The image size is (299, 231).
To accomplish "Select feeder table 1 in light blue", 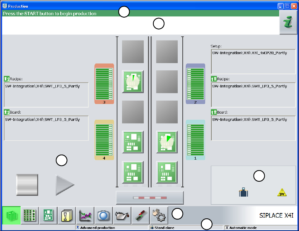I will [195, 140].
